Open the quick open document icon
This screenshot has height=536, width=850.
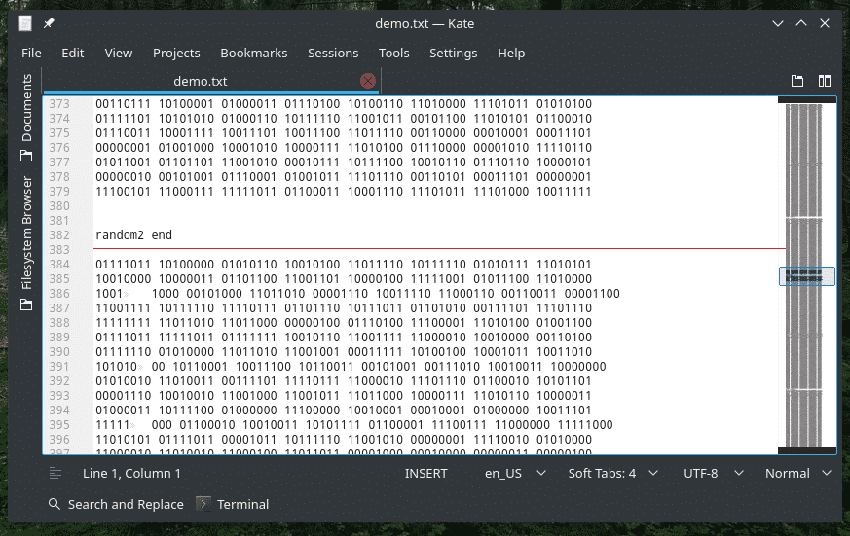pyautogui.click(x=796, y=81)
